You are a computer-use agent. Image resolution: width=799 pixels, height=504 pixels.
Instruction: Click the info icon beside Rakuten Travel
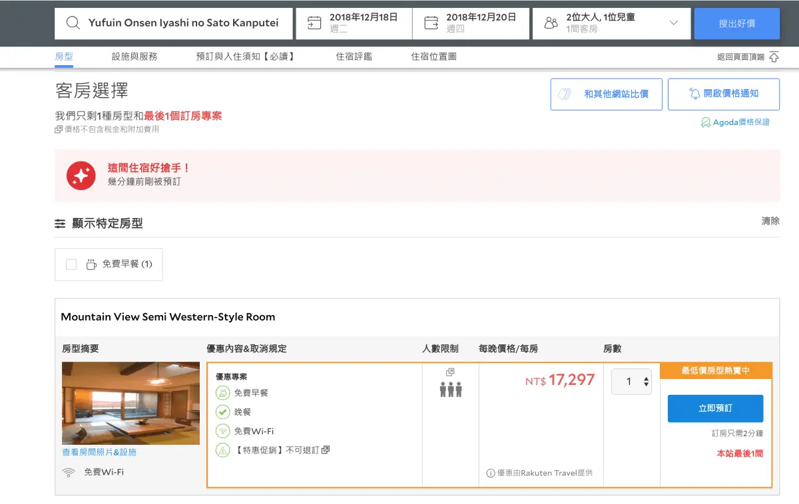coord(491,473)
